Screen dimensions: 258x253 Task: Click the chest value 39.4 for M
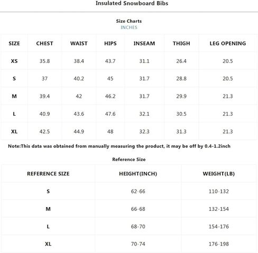[x=44, y=96]
